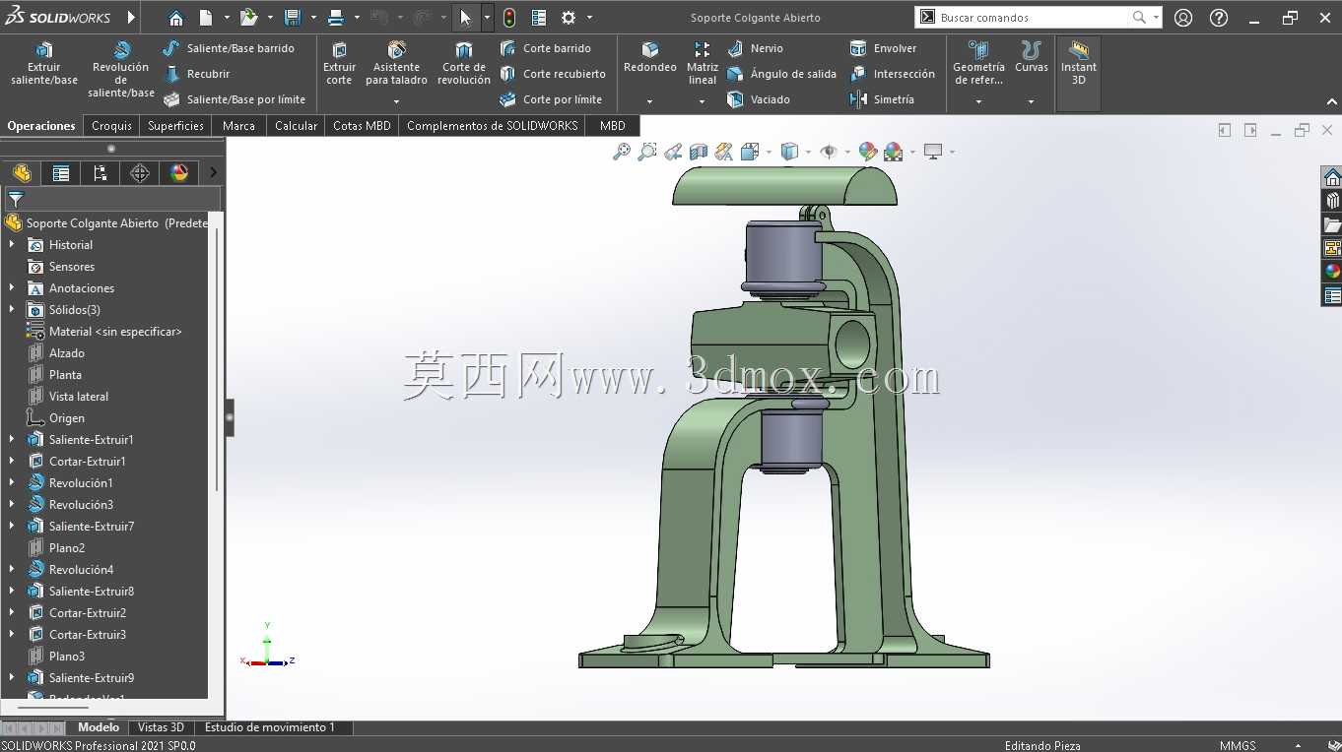Activate the Simetría tool
Image resolution: width=1342 pixels, height=752 pixels.
(x=882, y=99)
